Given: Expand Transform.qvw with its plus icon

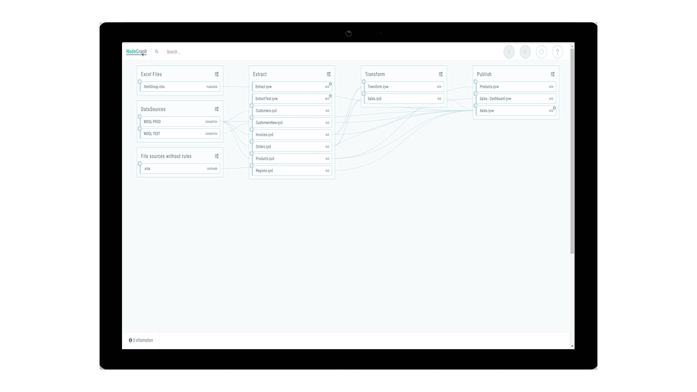Looking at the screenshot, I should 364,82.
